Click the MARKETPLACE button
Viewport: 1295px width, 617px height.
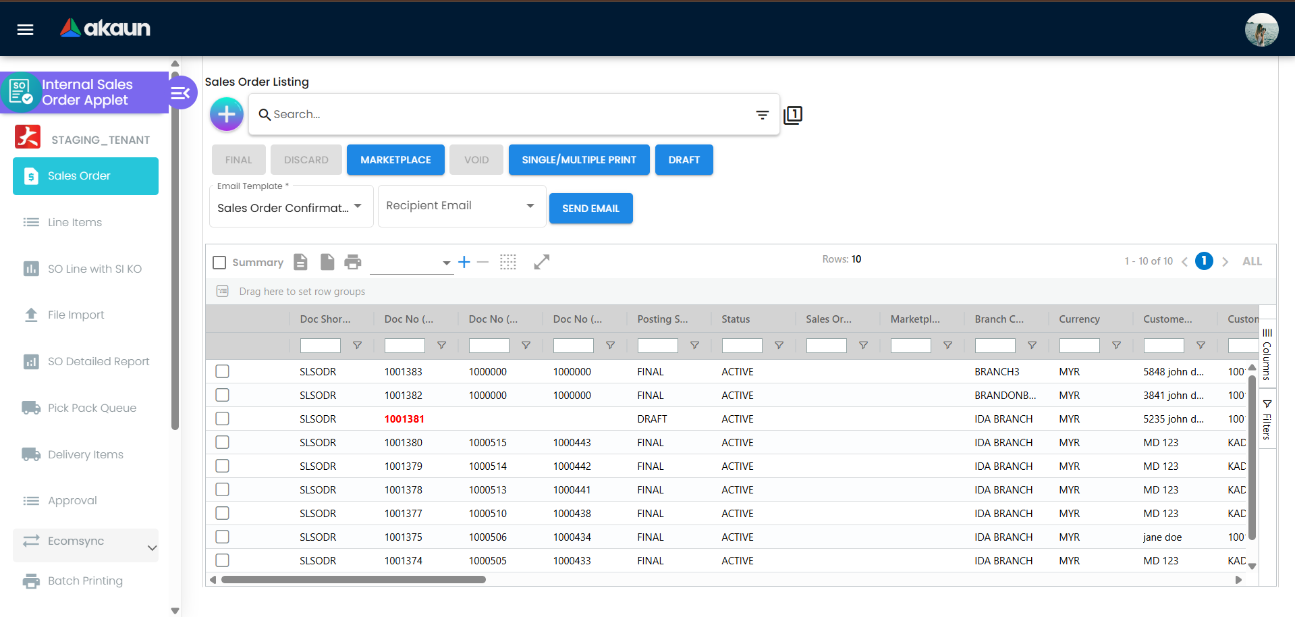click(395, 160)
